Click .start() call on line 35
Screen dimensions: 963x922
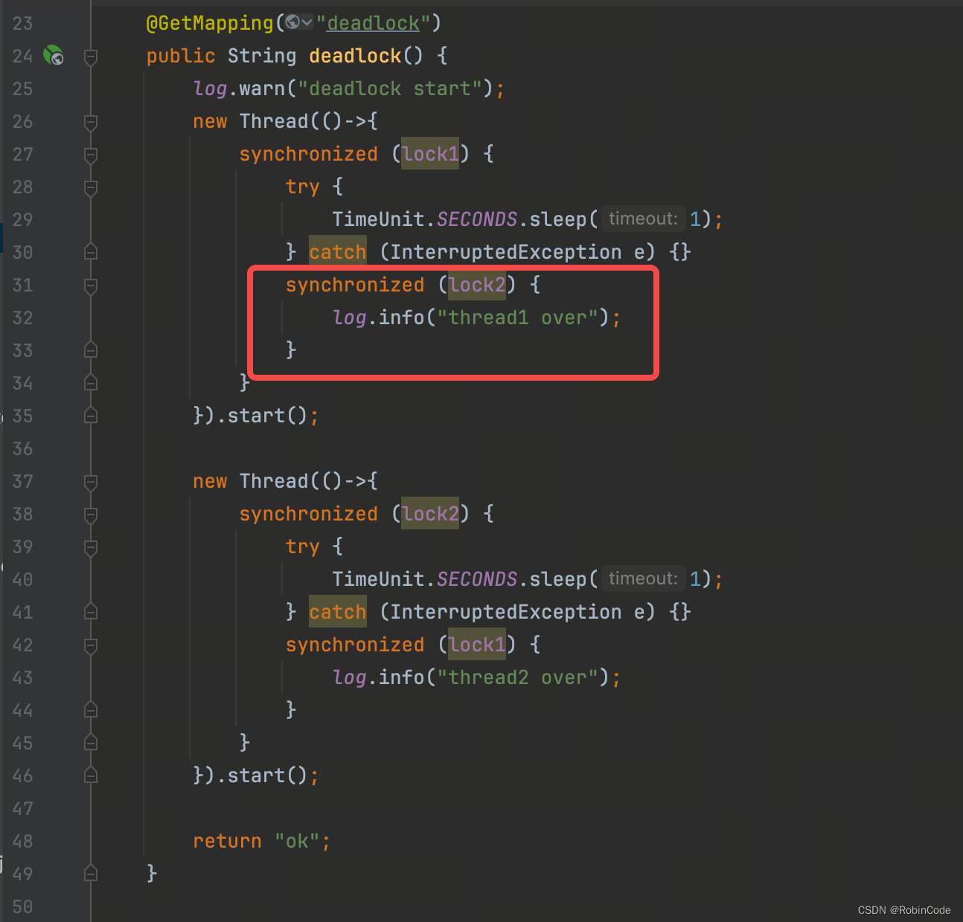click(x=262, y=416)
